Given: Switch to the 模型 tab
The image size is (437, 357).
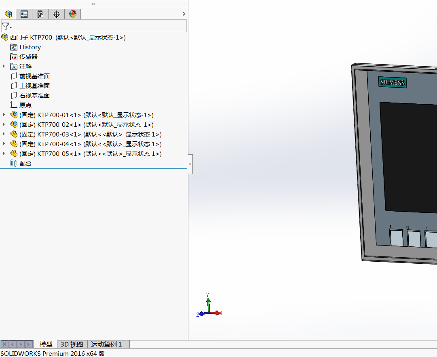Looking at the screenshot, I should (46, 344).
